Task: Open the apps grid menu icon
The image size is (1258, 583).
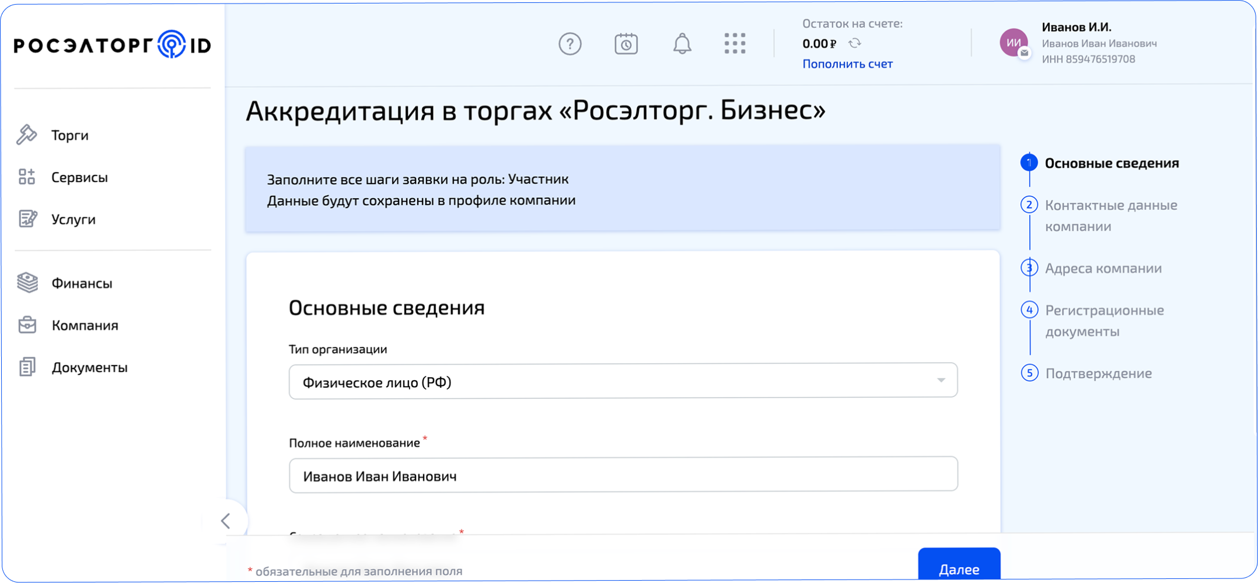Action: pyautogui.click(x=735, y=44)
